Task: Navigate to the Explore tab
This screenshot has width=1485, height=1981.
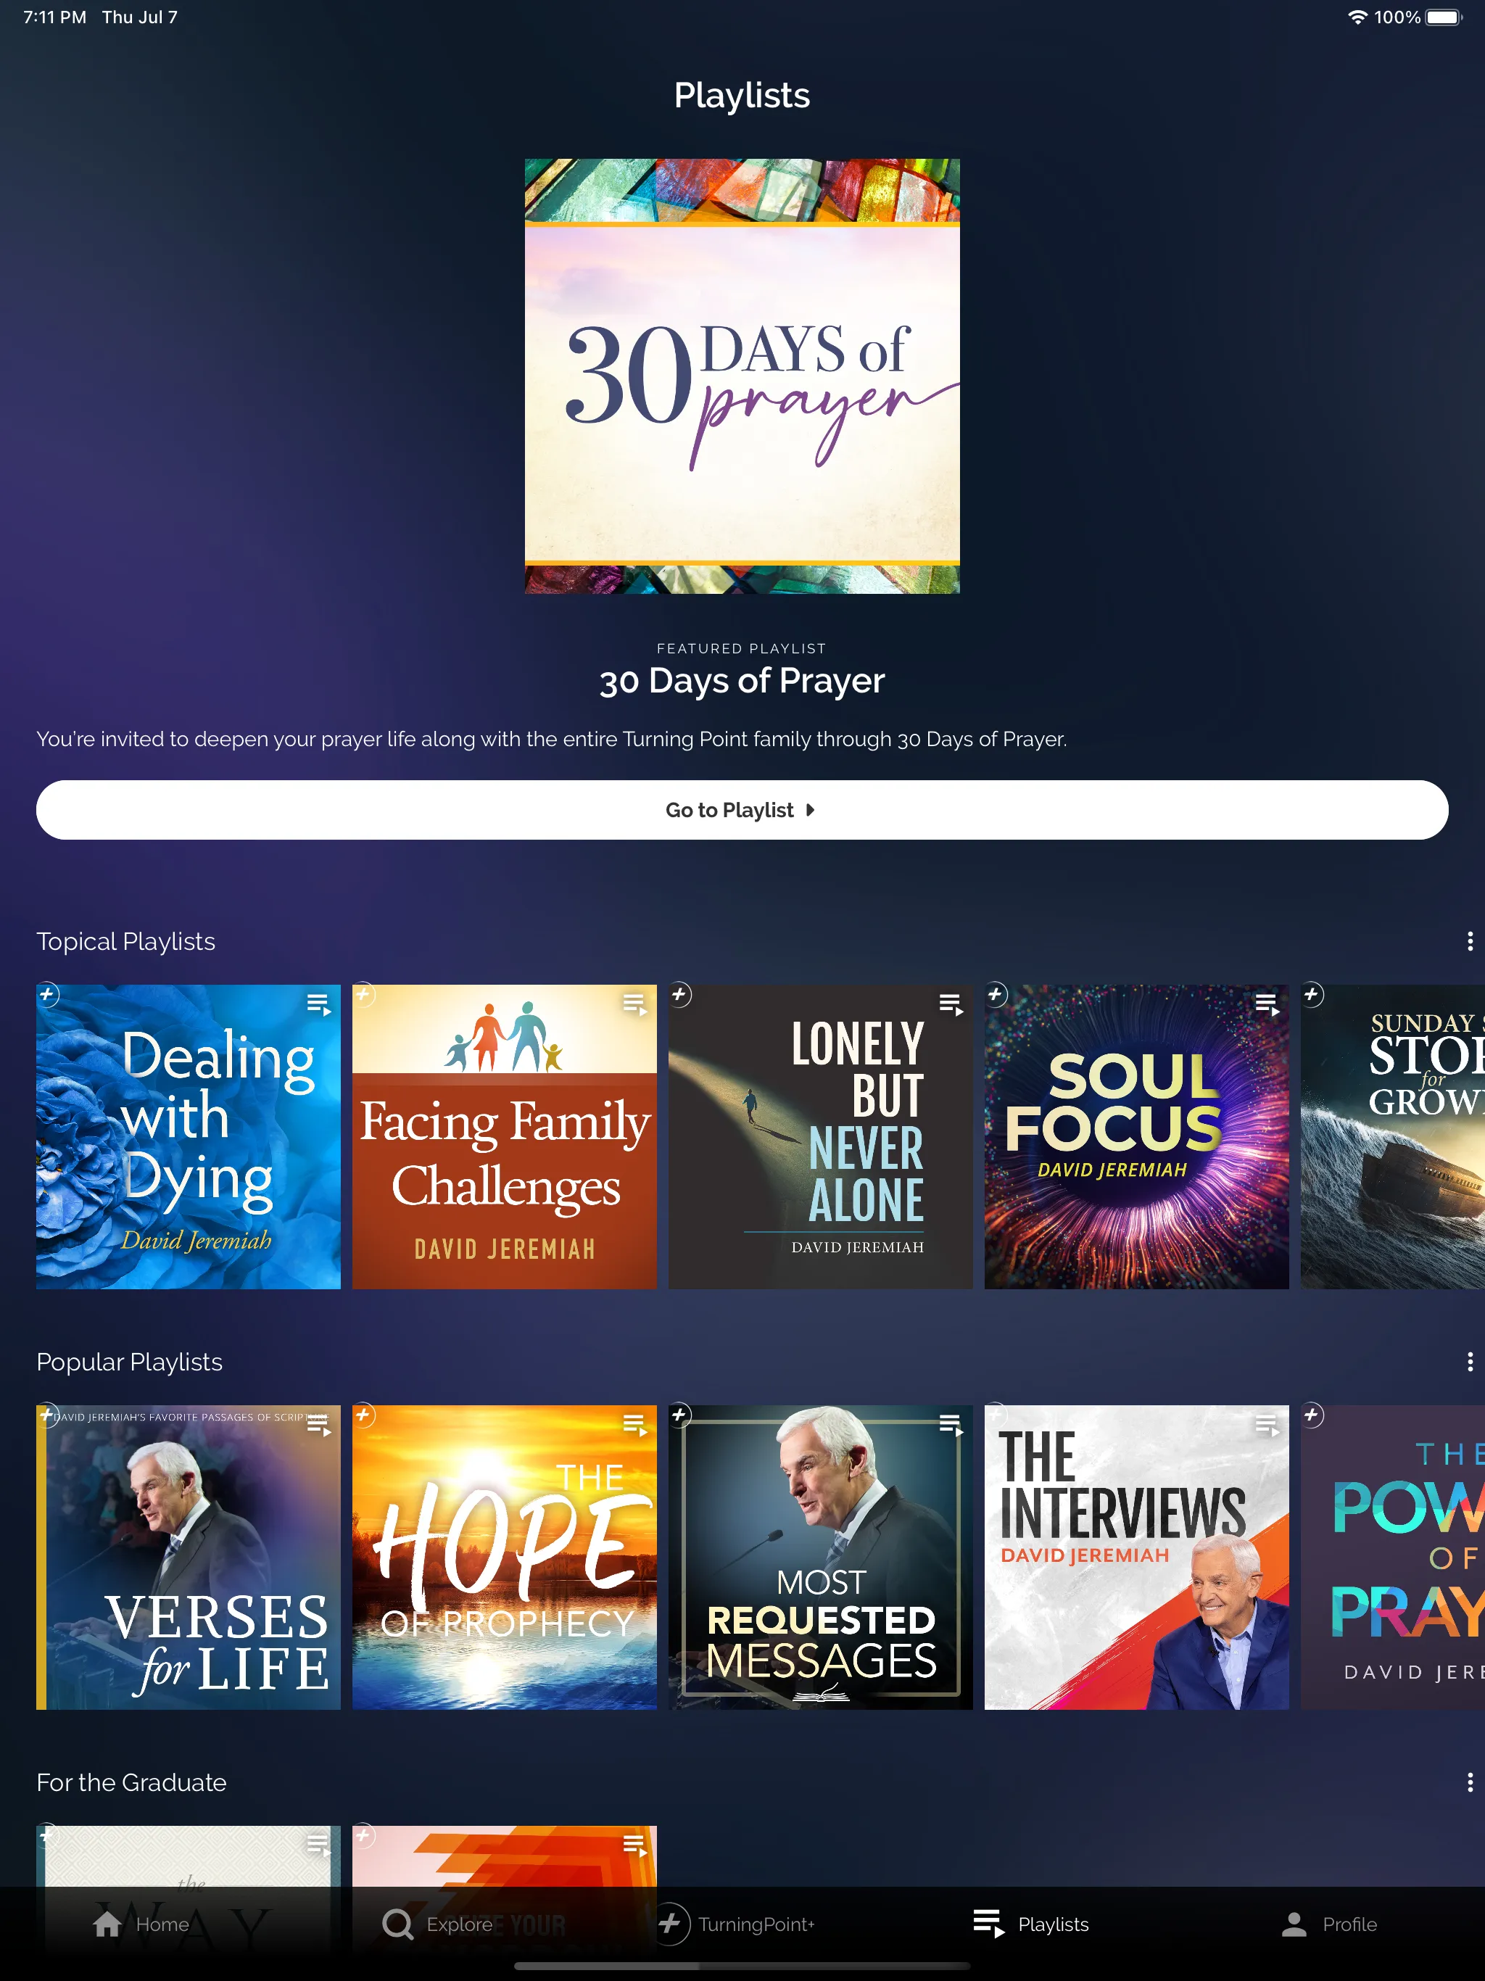Action: pos(443,1927)
